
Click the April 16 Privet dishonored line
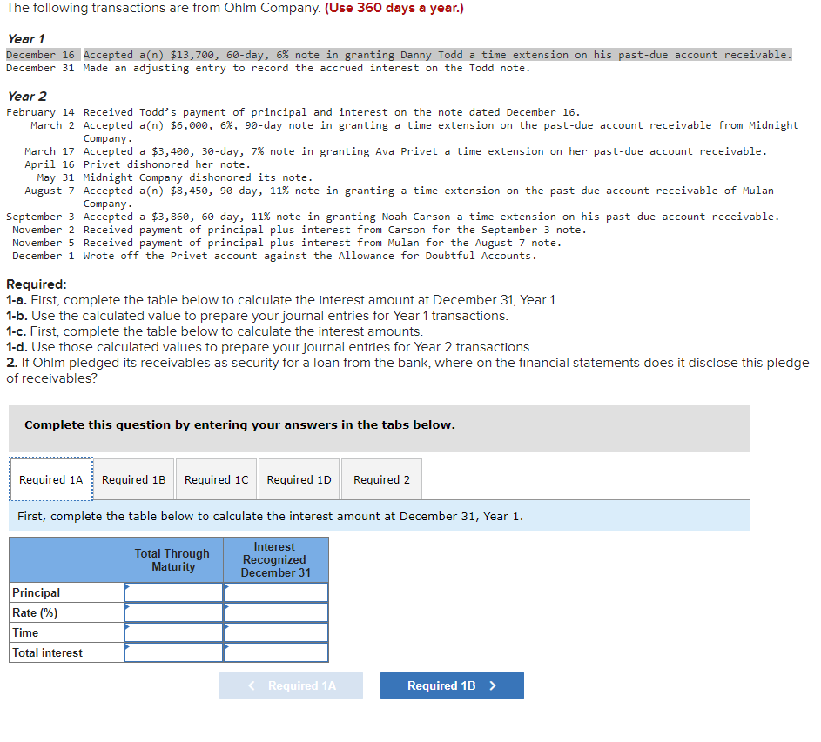(138, 164)
